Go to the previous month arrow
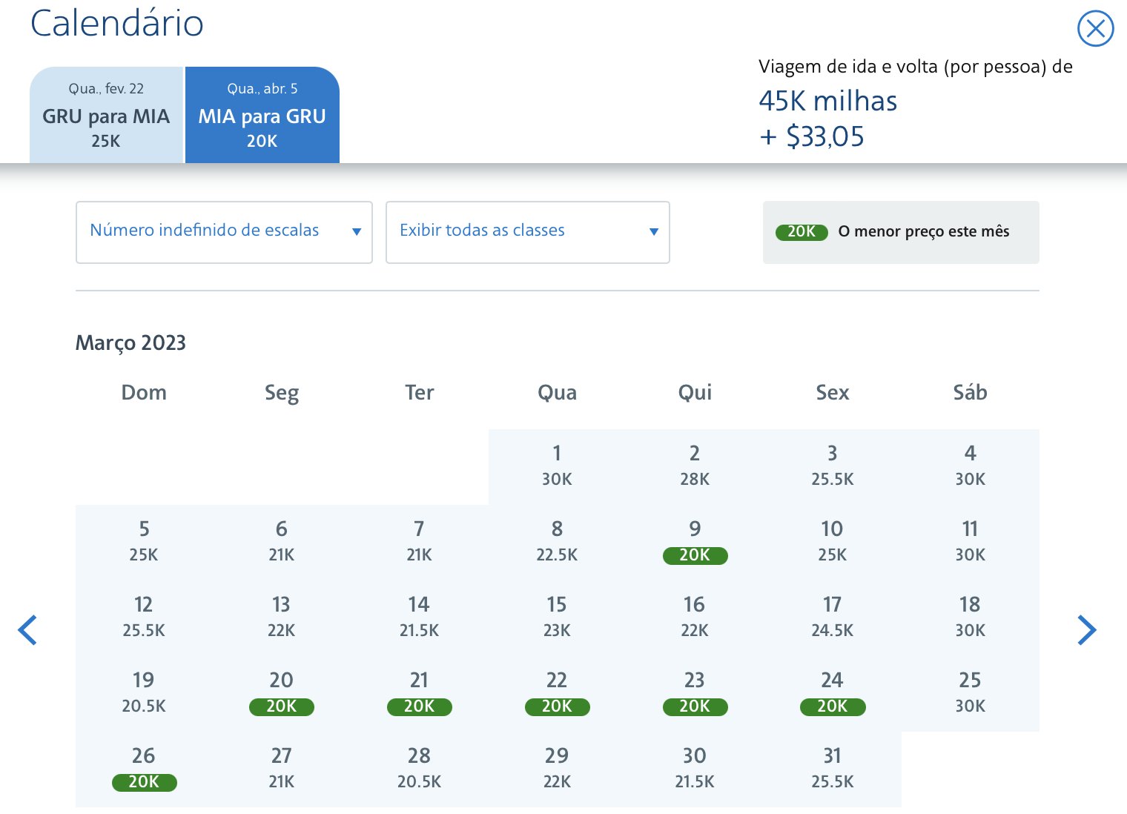The image size is (1127, 814). [x=27, y=630]
